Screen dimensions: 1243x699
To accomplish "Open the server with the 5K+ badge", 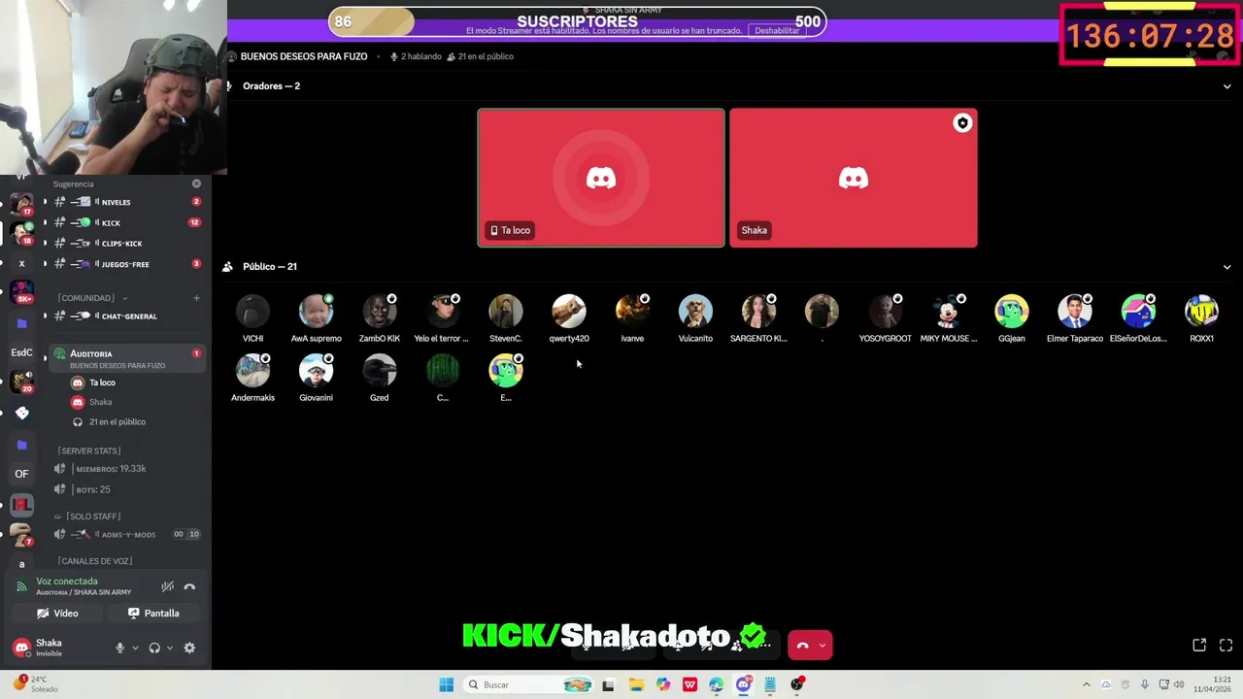I will pyautogui.click(x=21, y=290).
